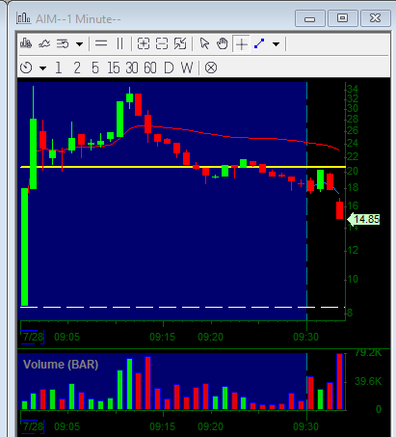Click the zoom in icon
396x437 pixels.
pyautogui.click(x=144, y=43)
